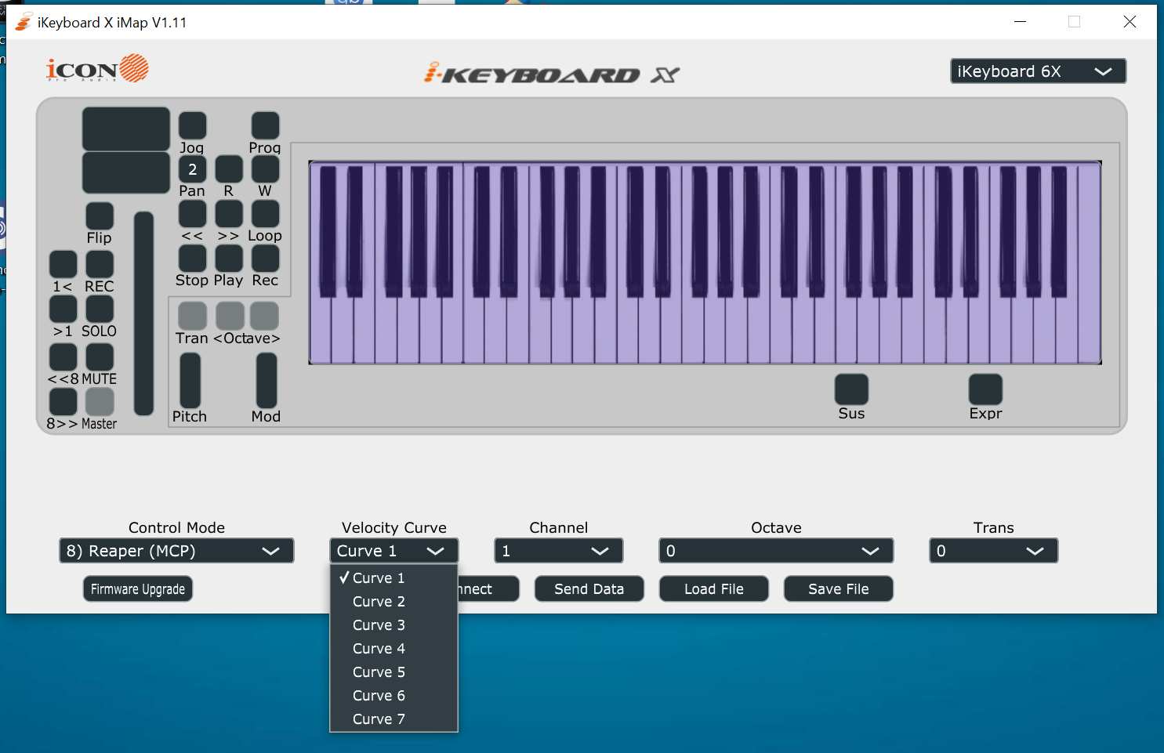Click the 8>> bank button pad

point(63,402)
